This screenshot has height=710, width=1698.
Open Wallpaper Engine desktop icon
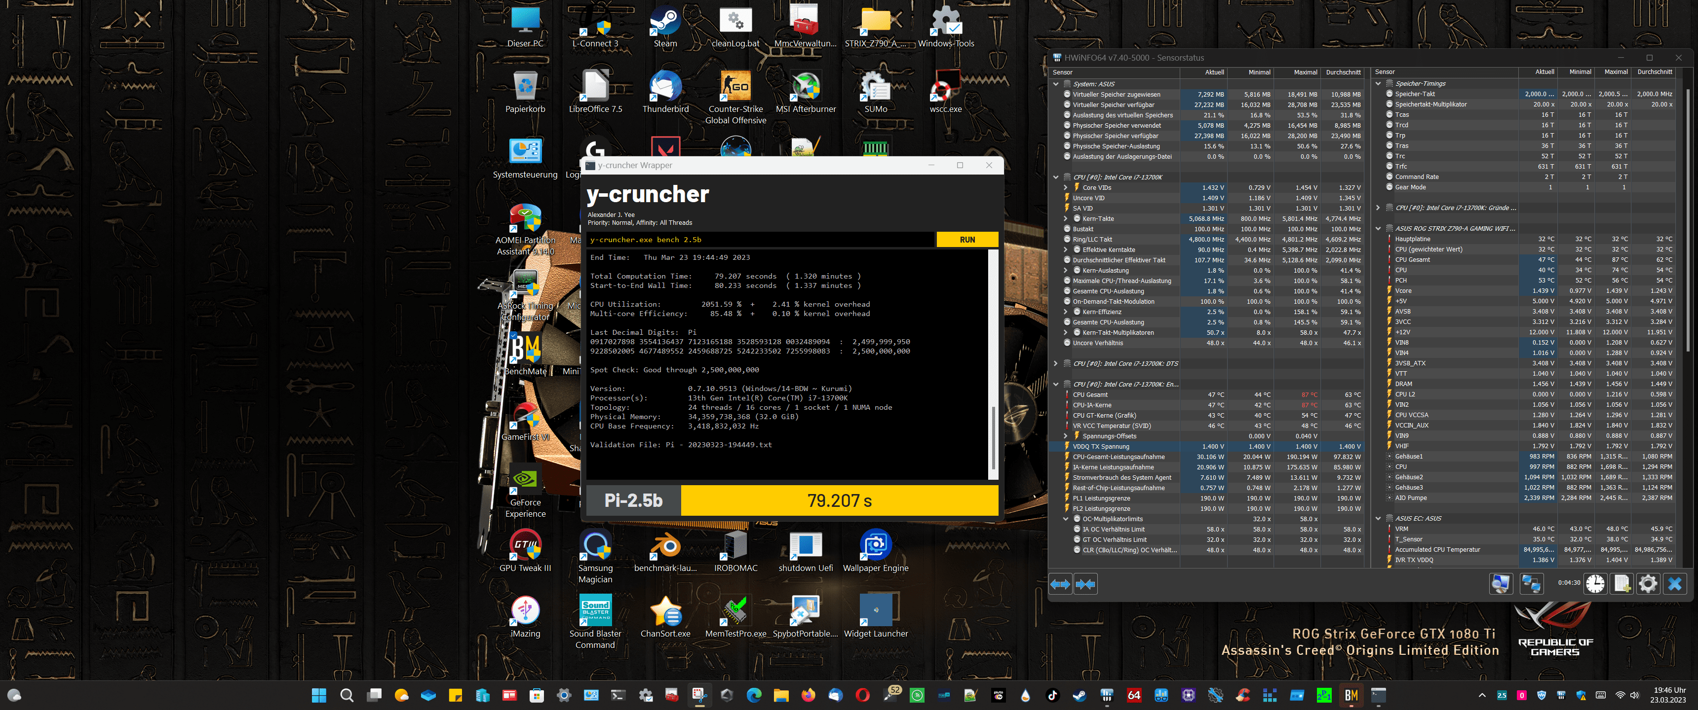click(875, 551)
